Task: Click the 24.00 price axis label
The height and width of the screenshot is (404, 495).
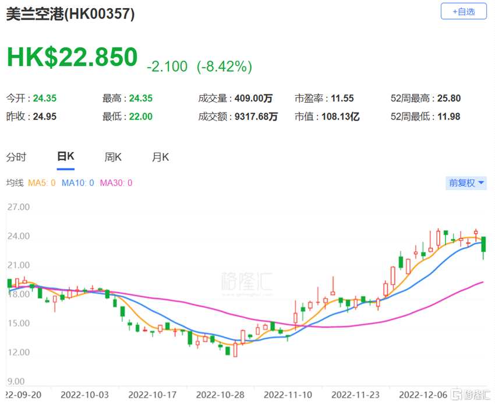Action: [x=19, y=236]
